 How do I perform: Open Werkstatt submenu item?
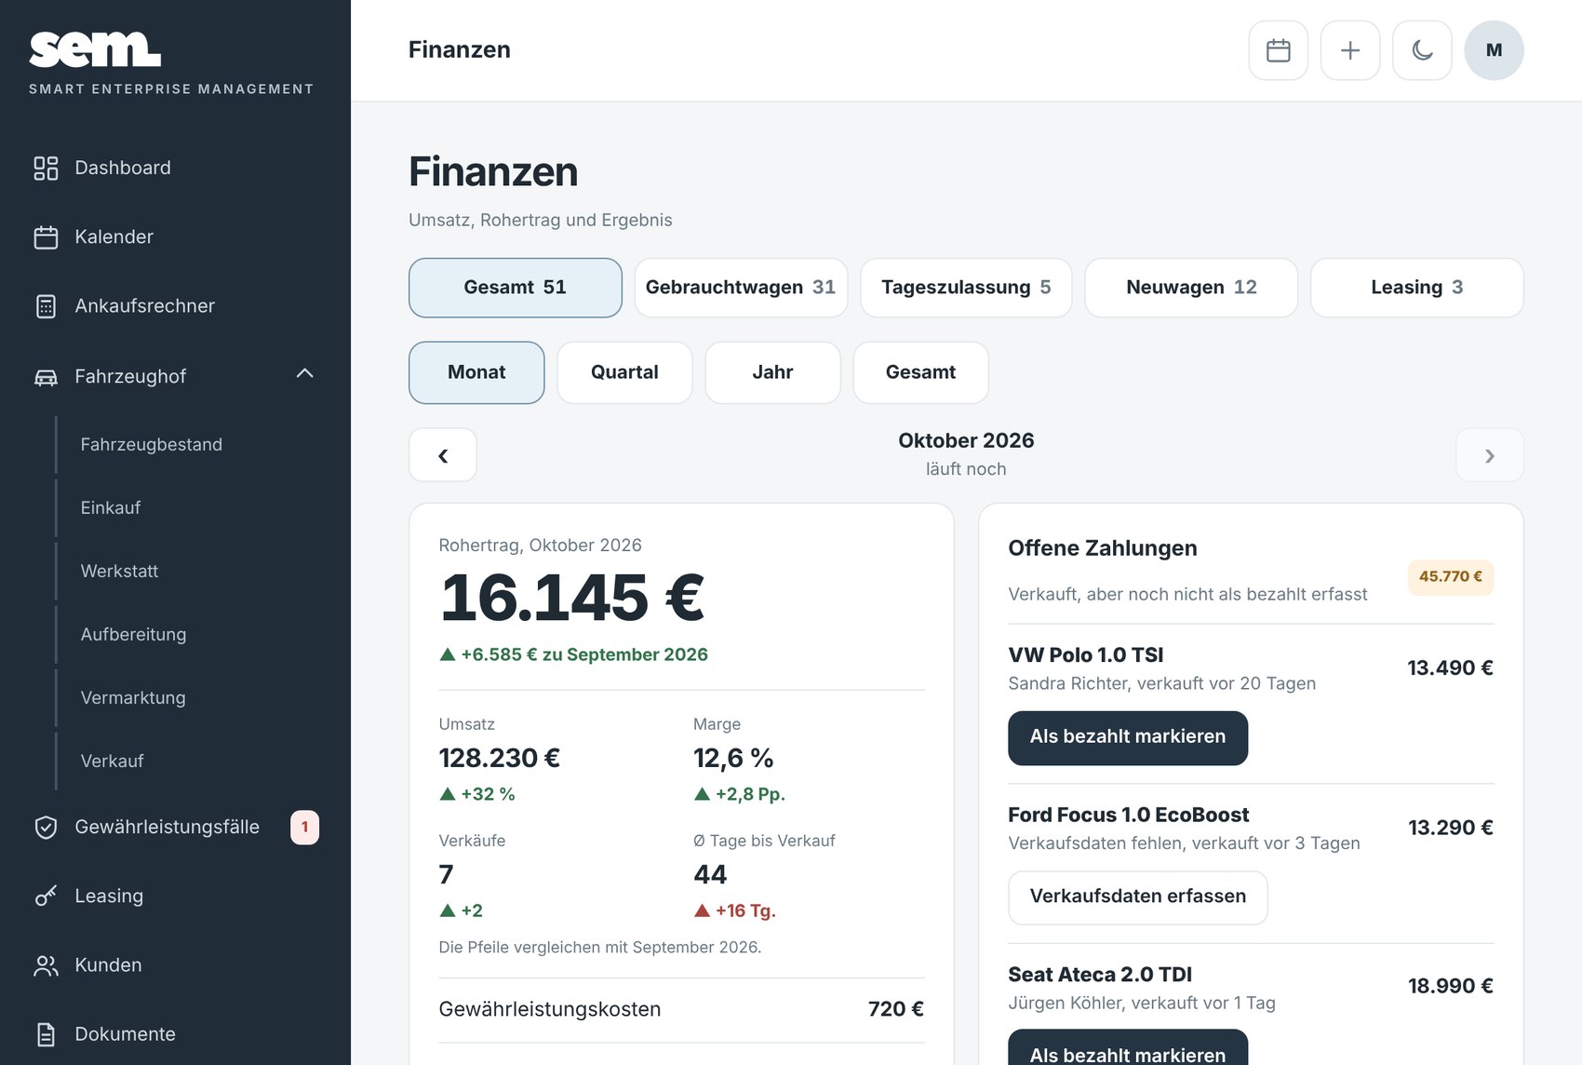[x=119, y=571]
